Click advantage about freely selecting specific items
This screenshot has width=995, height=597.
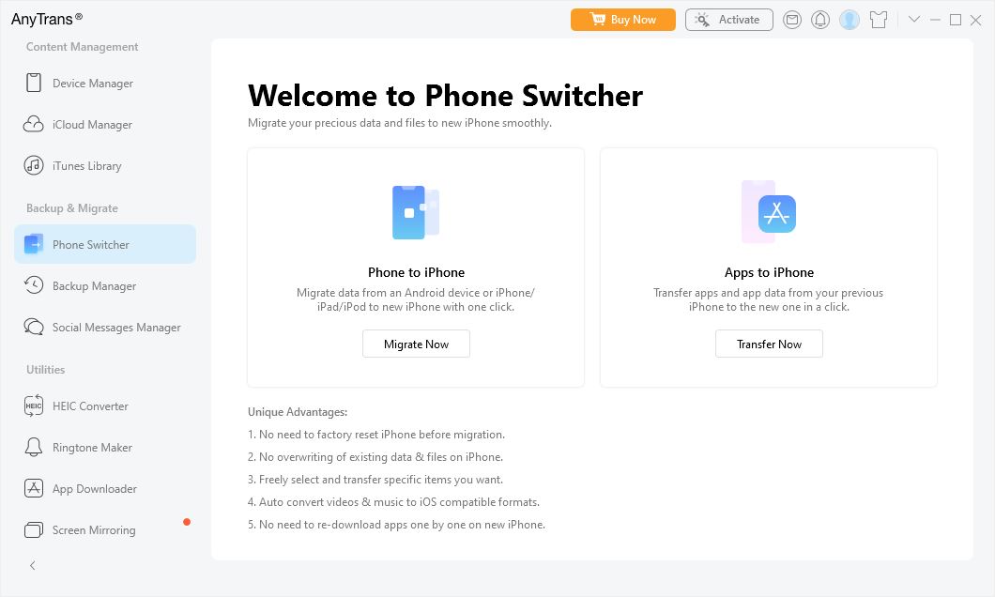pyautogui.click(x=375, y=480)
